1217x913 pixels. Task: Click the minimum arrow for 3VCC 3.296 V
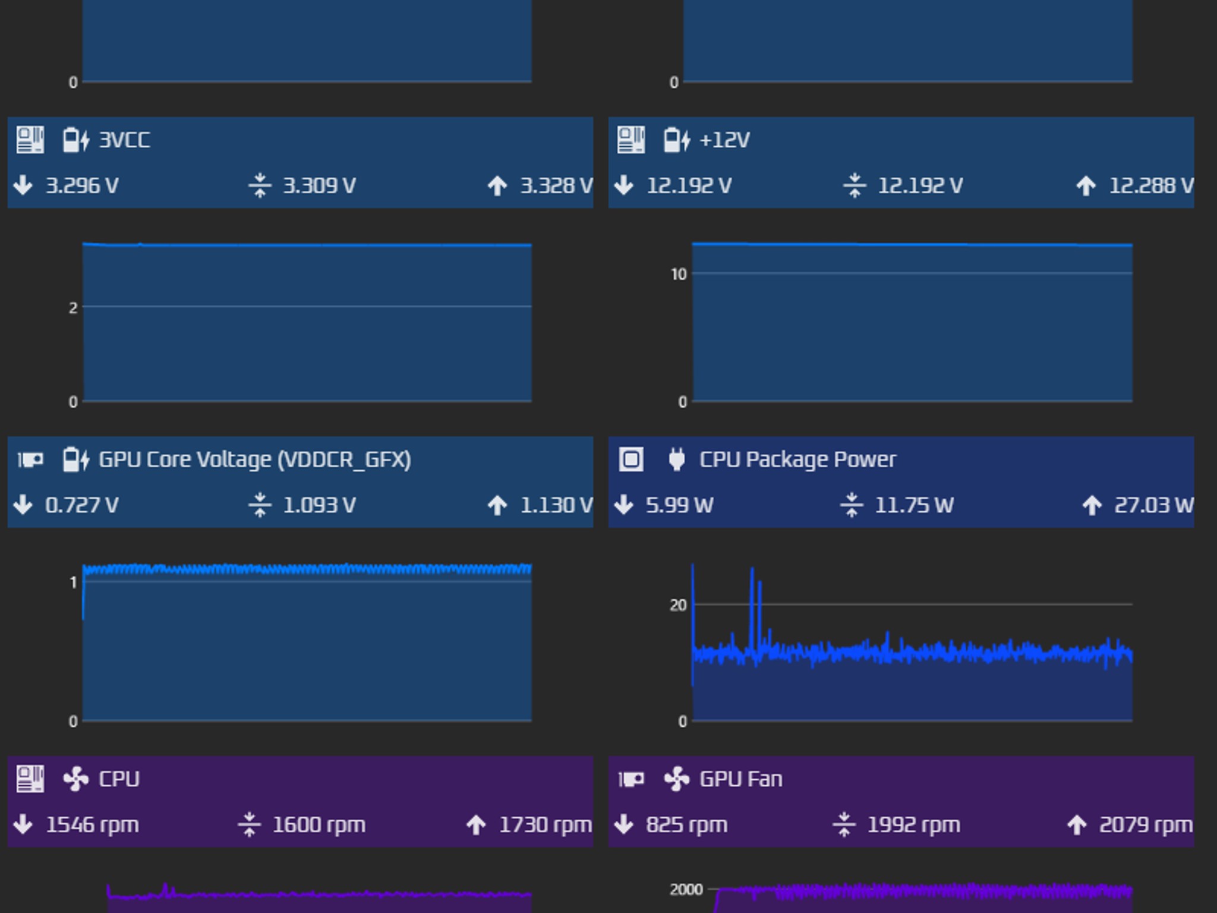tap(23, 185)
